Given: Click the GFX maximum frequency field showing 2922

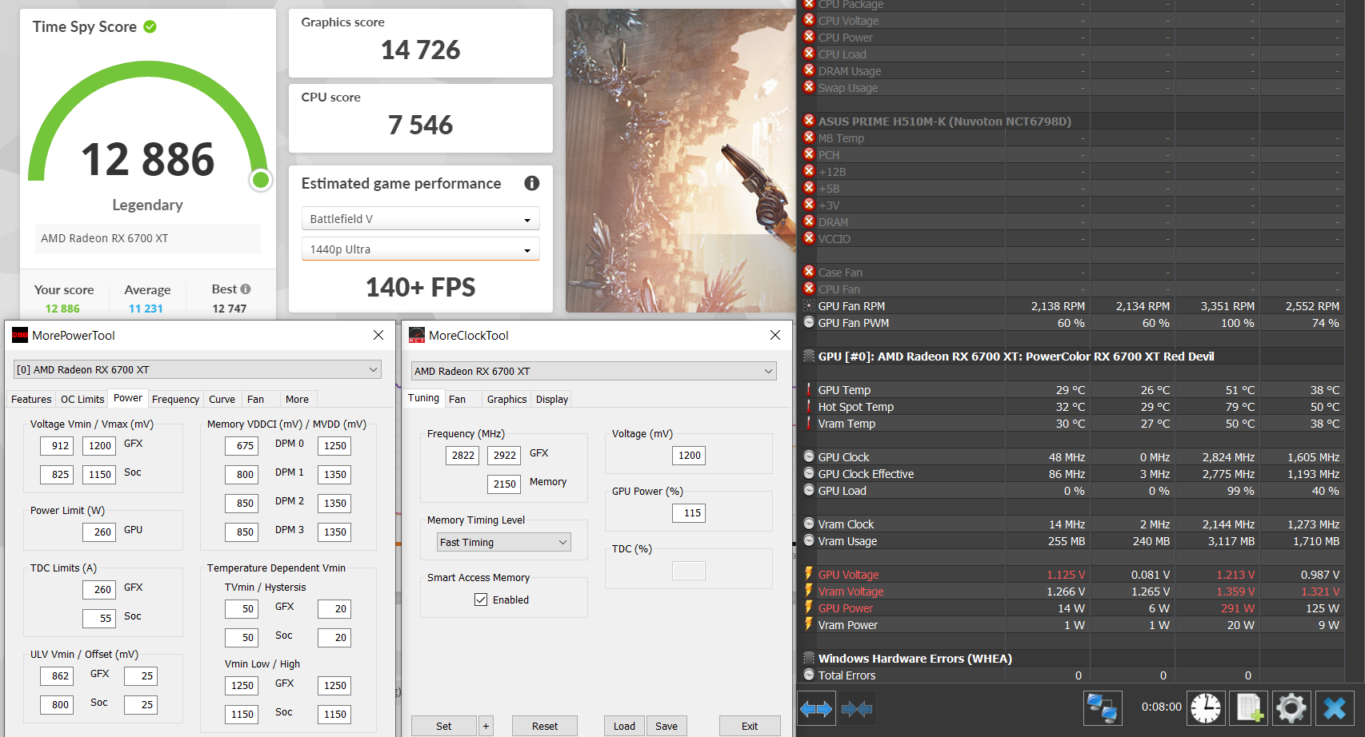Looking at the screenshot, I should pyautogui.click(x=504, y=455).
